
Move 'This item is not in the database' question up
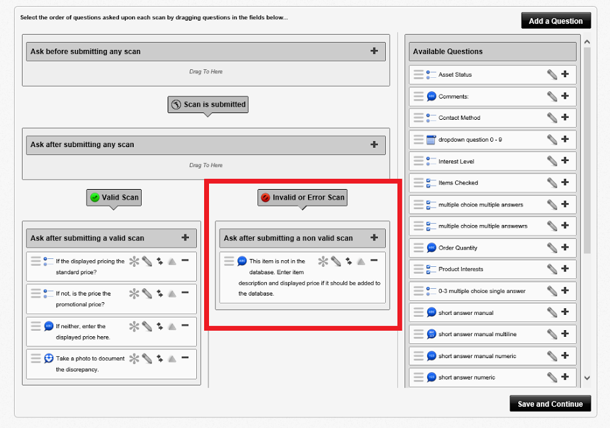pyautogui.click(x=361, y=262)
